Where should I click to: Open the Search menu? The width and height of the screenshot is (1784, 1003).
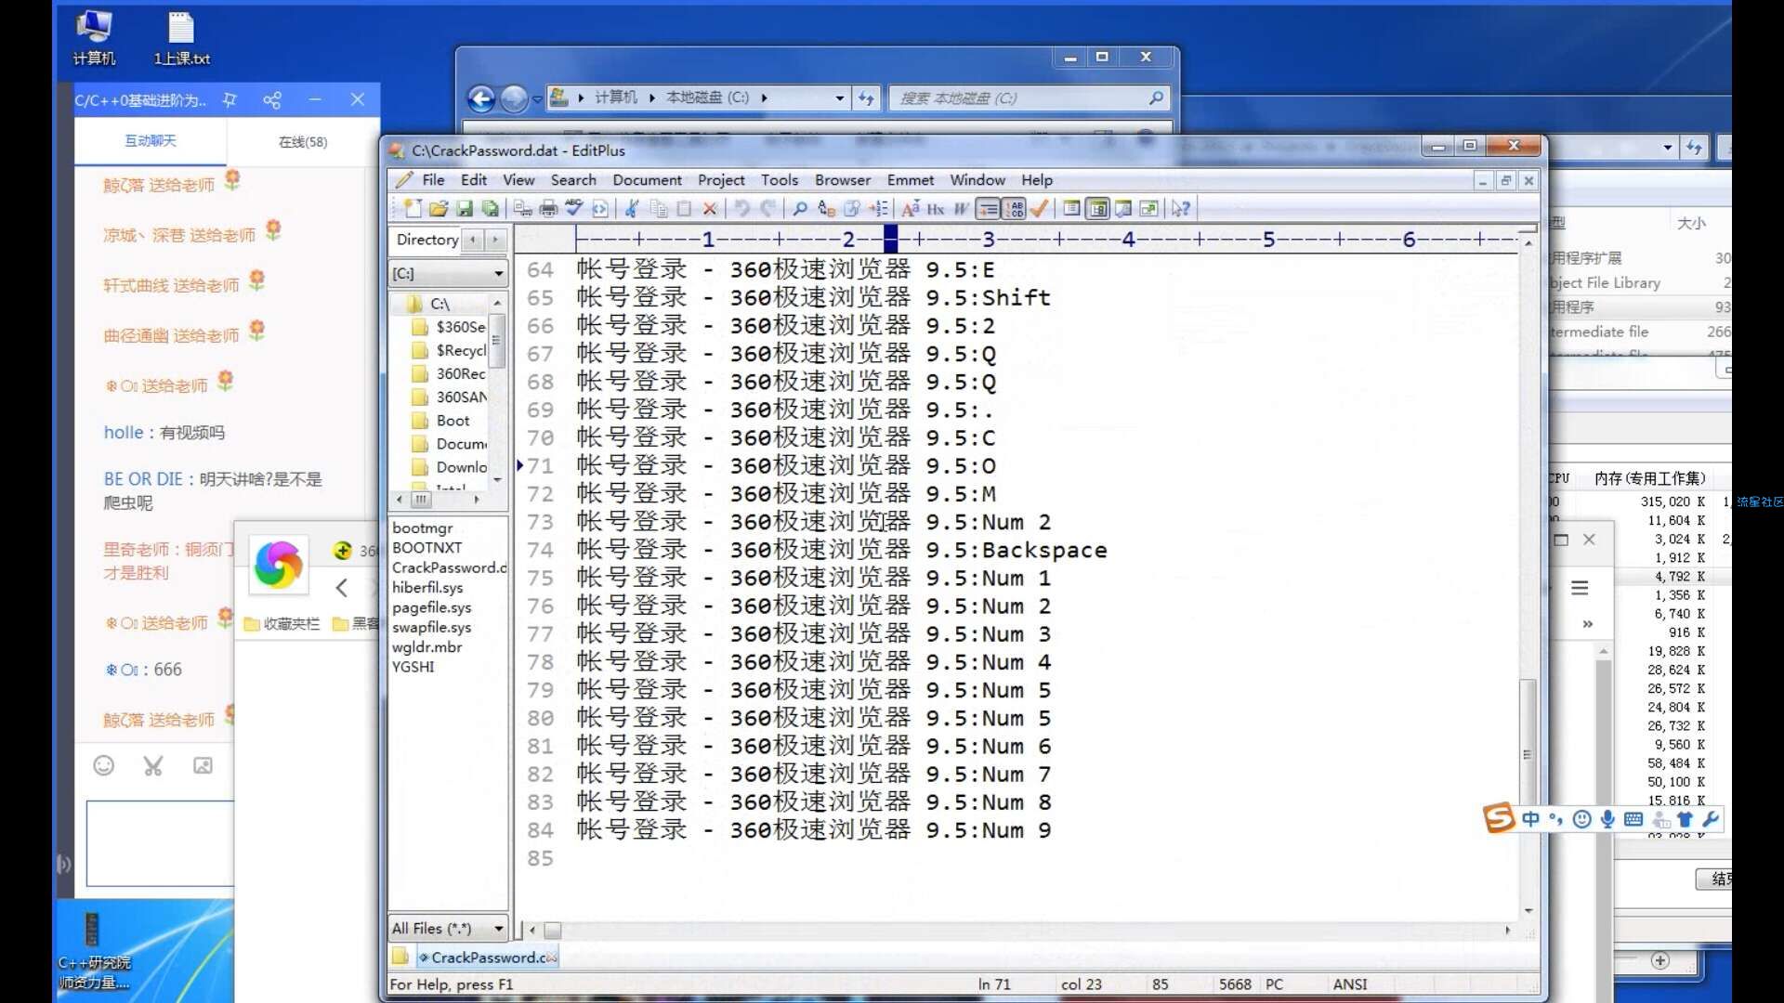click(x=573, y=180)
